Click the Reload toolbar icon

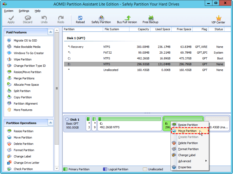80,18
